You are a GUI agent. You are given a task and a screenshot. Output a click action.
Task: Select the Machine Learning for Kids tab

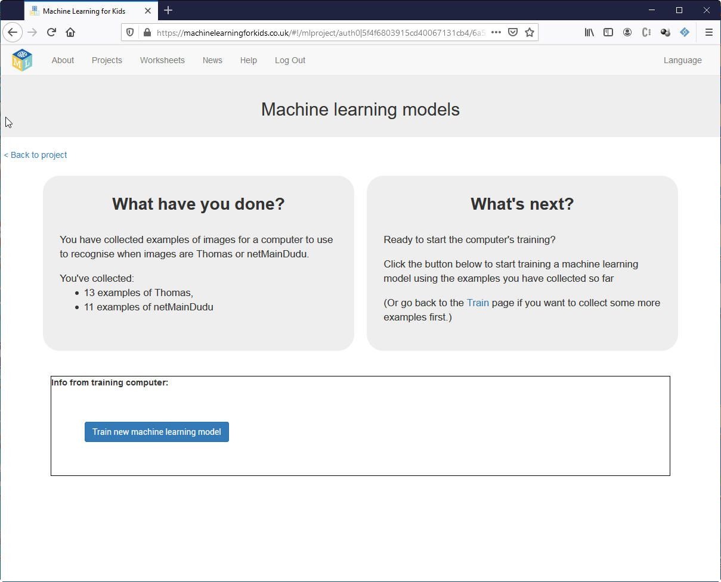coord(91,11)
